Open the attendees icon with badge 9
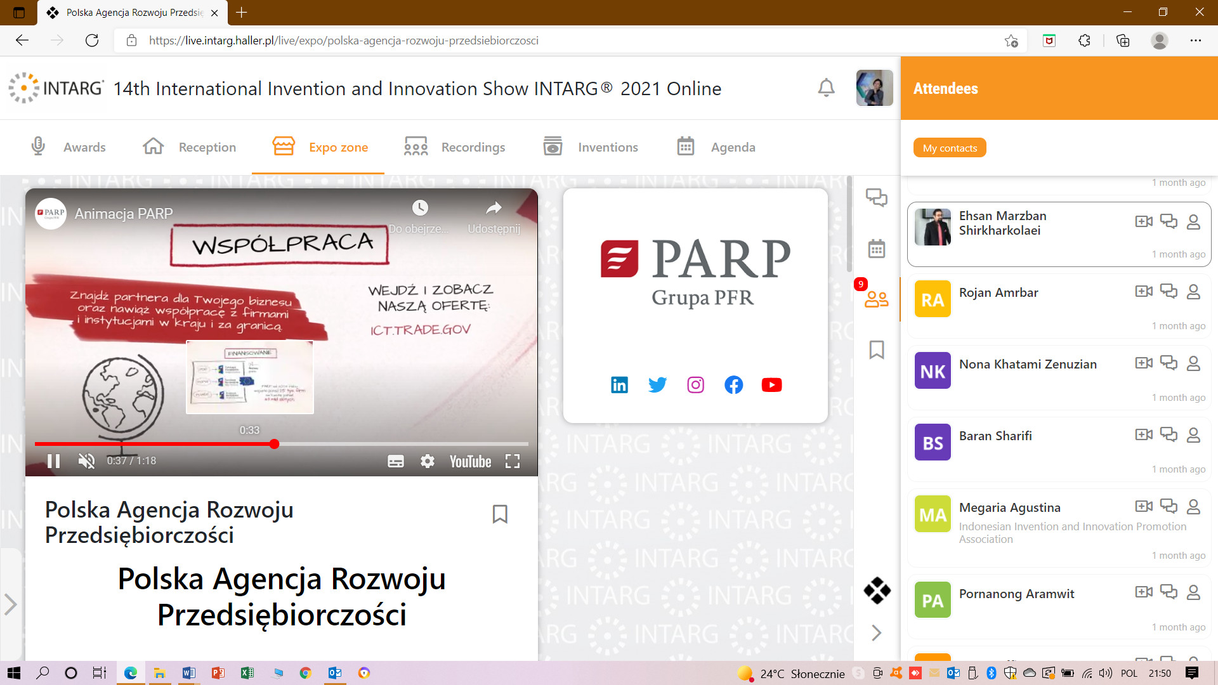This screenshot has height=685, width=1218. pyautogui.click(x=876, y=299)
